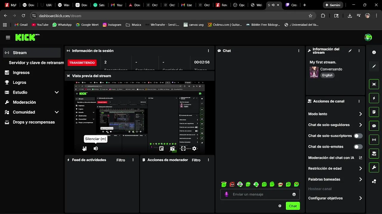Open stream preview player settings gear
Viewport: 382px width, 214px height.
click(x=194, y=148)
